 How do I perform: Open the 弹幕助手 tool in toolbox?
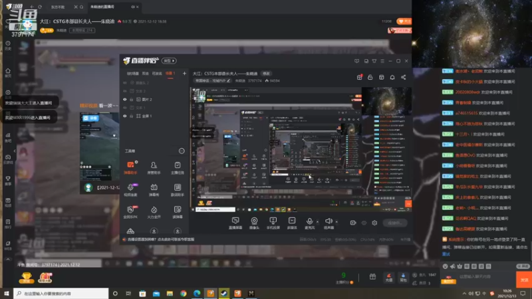click(x=130, y=167)
